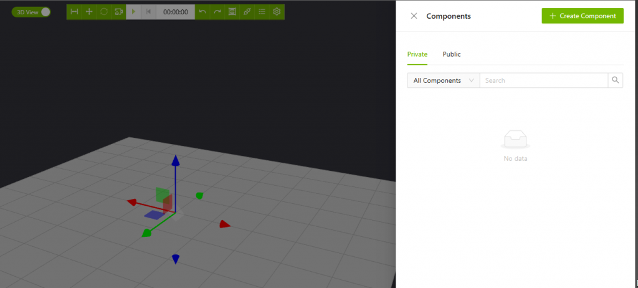Open the list view icon

[x=262, y=12]
